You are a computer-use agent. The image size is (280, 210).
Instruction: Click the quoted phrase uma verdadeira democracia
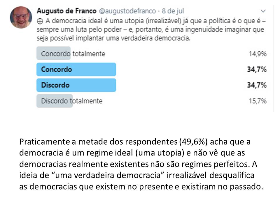click(x=108, y=175)
